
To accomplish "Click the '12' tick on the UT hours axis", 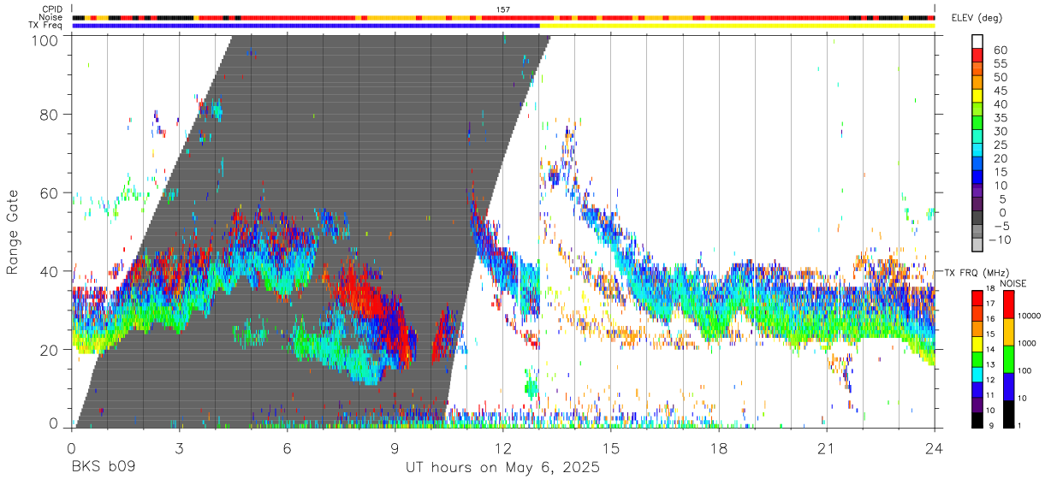I will pyautogui.click(x=502, y=448).
